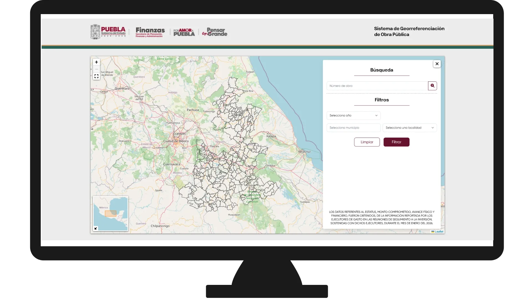Toggle fullscreen map view
Viewport: 532px width, 299px height.
[x=96, y=76]
